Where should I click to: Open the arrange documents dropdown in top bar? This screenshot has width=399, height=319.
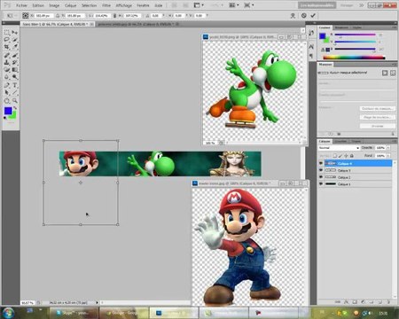(235, 5)
